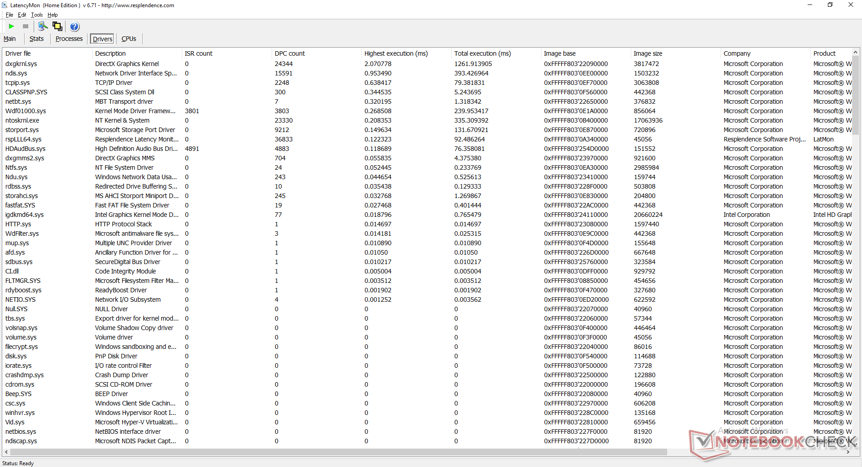Open the Edit menu
Screen dimensions: 862x467
click(22, 15)
